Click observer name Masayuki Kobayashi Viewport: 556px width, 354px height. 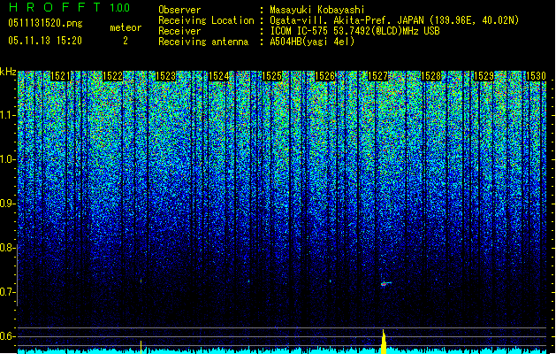(x=317, y=10)
